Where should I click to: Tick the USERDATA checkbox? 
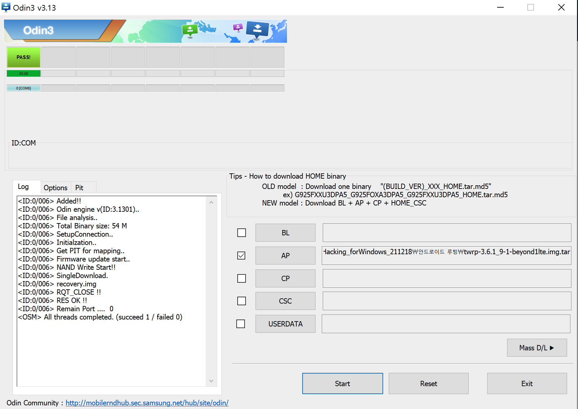click(x=241, y=324)
